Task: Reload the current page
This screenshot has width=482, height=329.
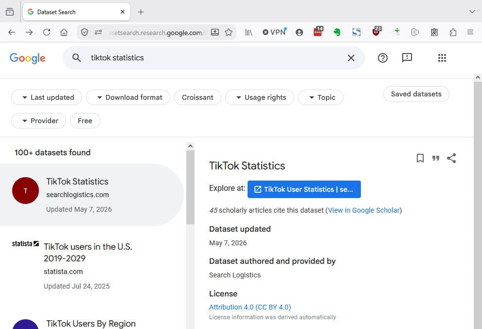Action: (x=47, y=32)
